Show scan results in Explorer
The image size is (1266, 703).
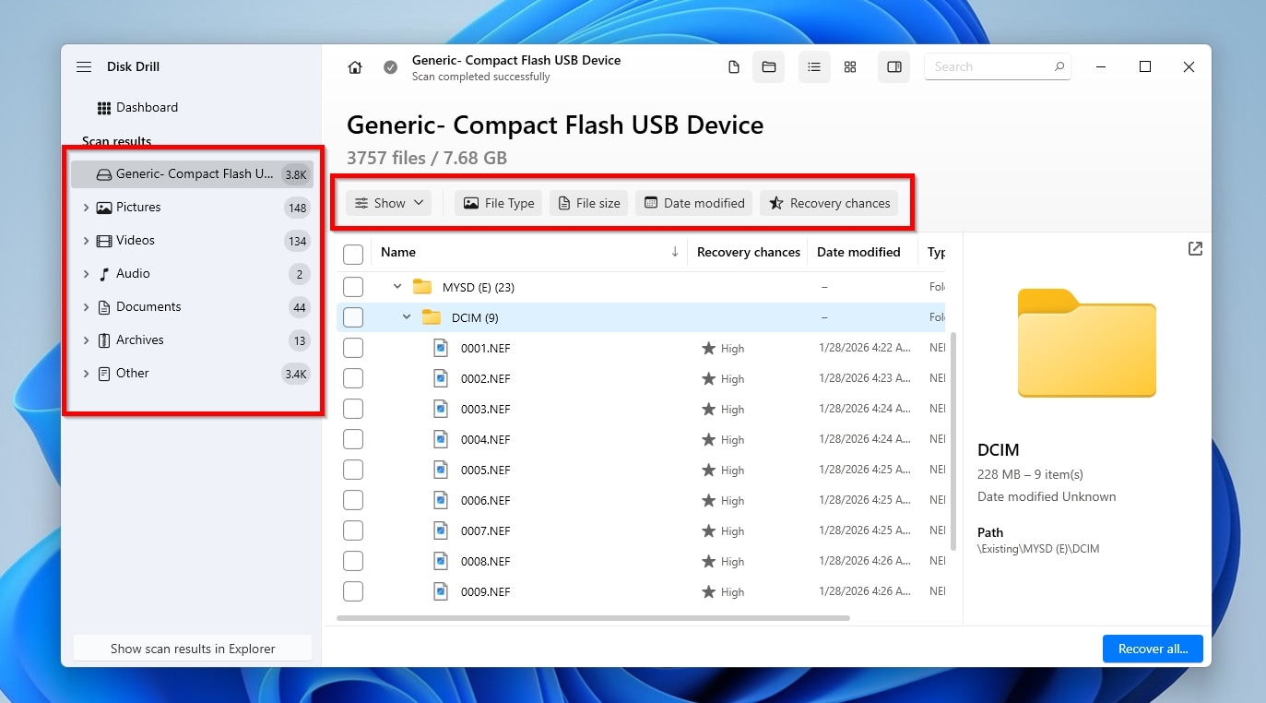pos(193,648)
